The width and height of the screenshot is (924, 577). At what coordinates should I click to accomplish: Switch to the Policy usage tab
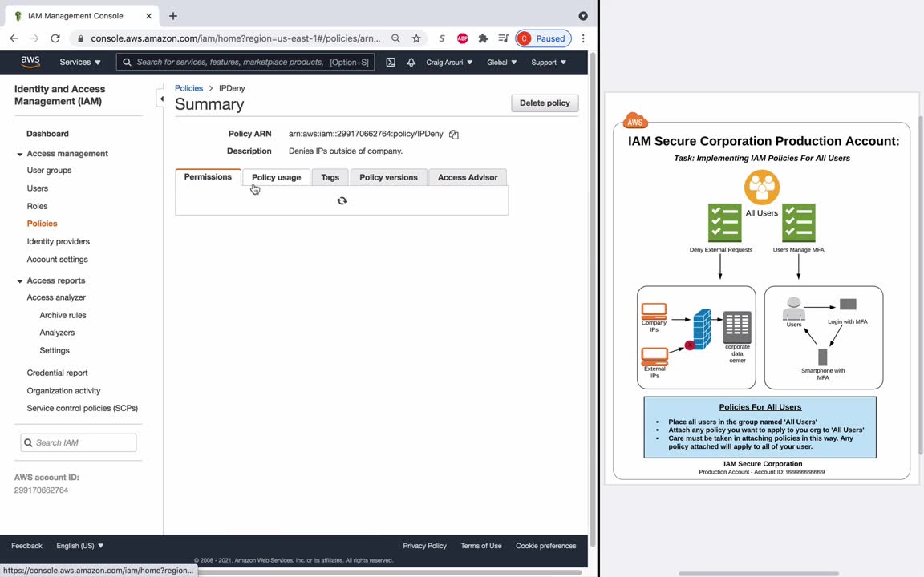pyautogui.click(x=277, y=177)
